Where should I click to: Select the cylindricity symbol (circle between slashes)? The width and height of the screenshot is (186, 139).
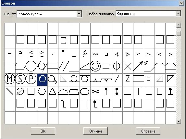click(42, 66)
